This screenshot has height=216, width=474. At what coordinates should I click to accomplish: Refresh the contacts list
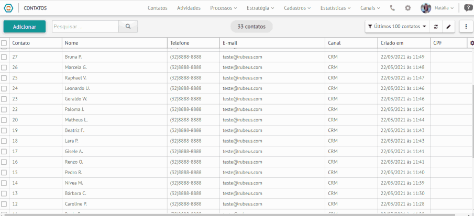436,27
